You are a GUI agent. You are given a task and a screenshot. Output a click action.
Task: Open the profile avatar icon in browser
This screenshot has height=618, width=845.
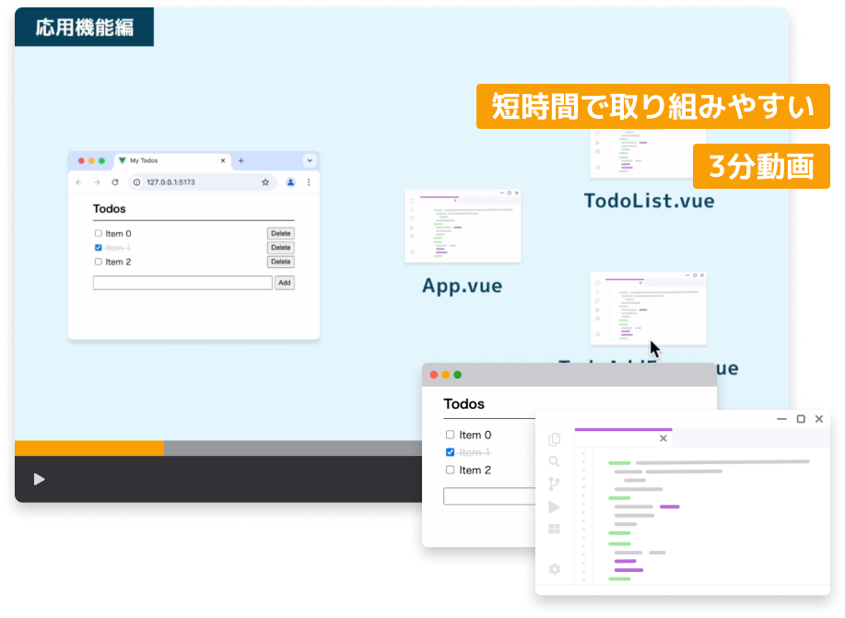click(290, 182)
